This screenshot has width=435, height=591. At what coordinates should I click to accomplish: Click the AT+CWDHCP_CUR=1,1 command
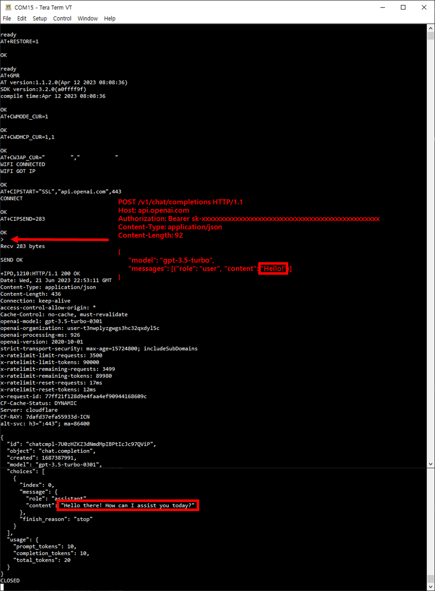pyautogui.click(x=27, y=137)
